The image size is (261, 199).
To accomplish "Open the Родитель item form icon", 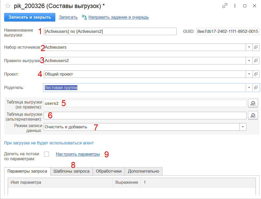I will [x=256, y=87].
